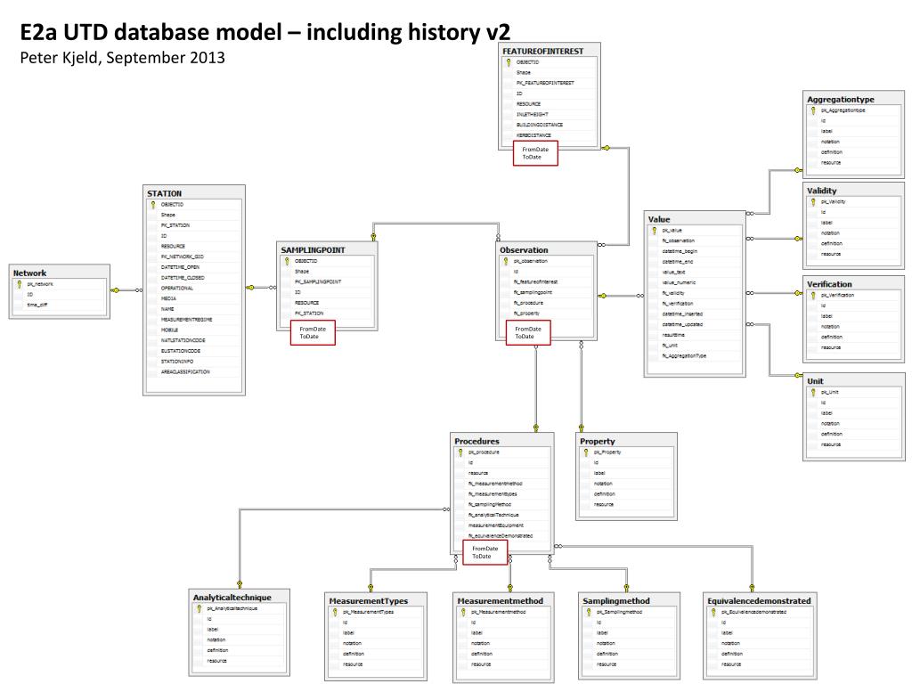Viewport: 912px width, 684px height.
Task: Click the FK_NETWORK_GID row in STATION
Action: [x=193, y=256]
